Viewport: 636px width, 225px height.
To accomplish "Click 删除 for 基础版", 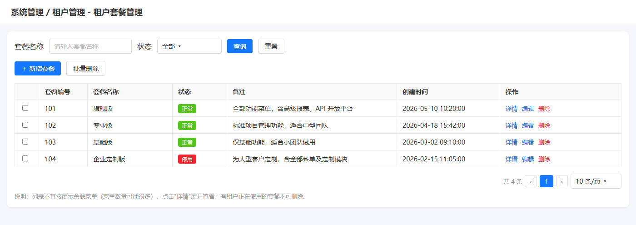I will (x=544, y=142).
